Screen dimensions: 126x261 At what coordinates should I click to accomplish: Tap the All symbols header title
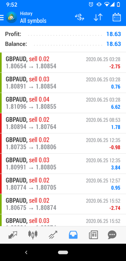pos(33,21)
